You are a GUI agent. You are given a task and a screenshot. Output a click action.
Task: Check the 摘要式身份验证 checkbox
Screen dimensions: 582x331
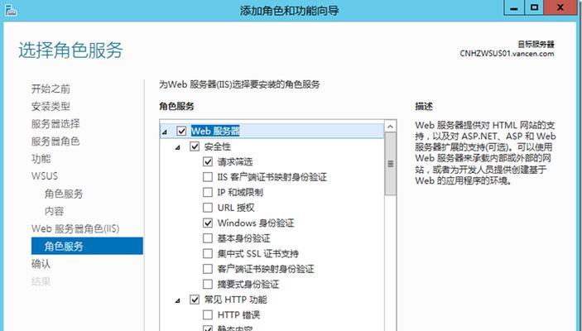[208, 284]
